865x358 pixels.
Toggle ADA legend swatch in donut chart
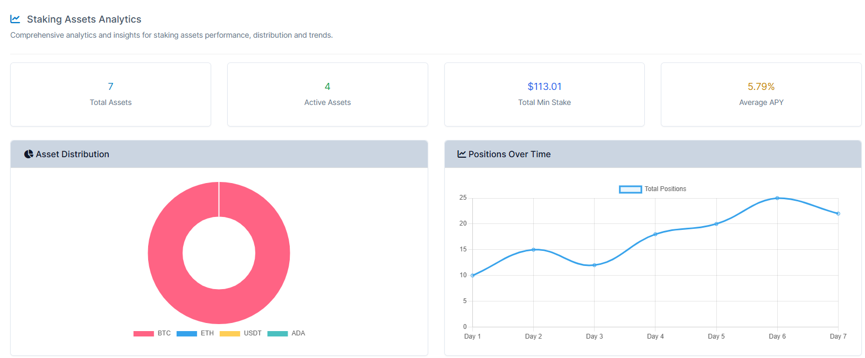tap(277, 334)
